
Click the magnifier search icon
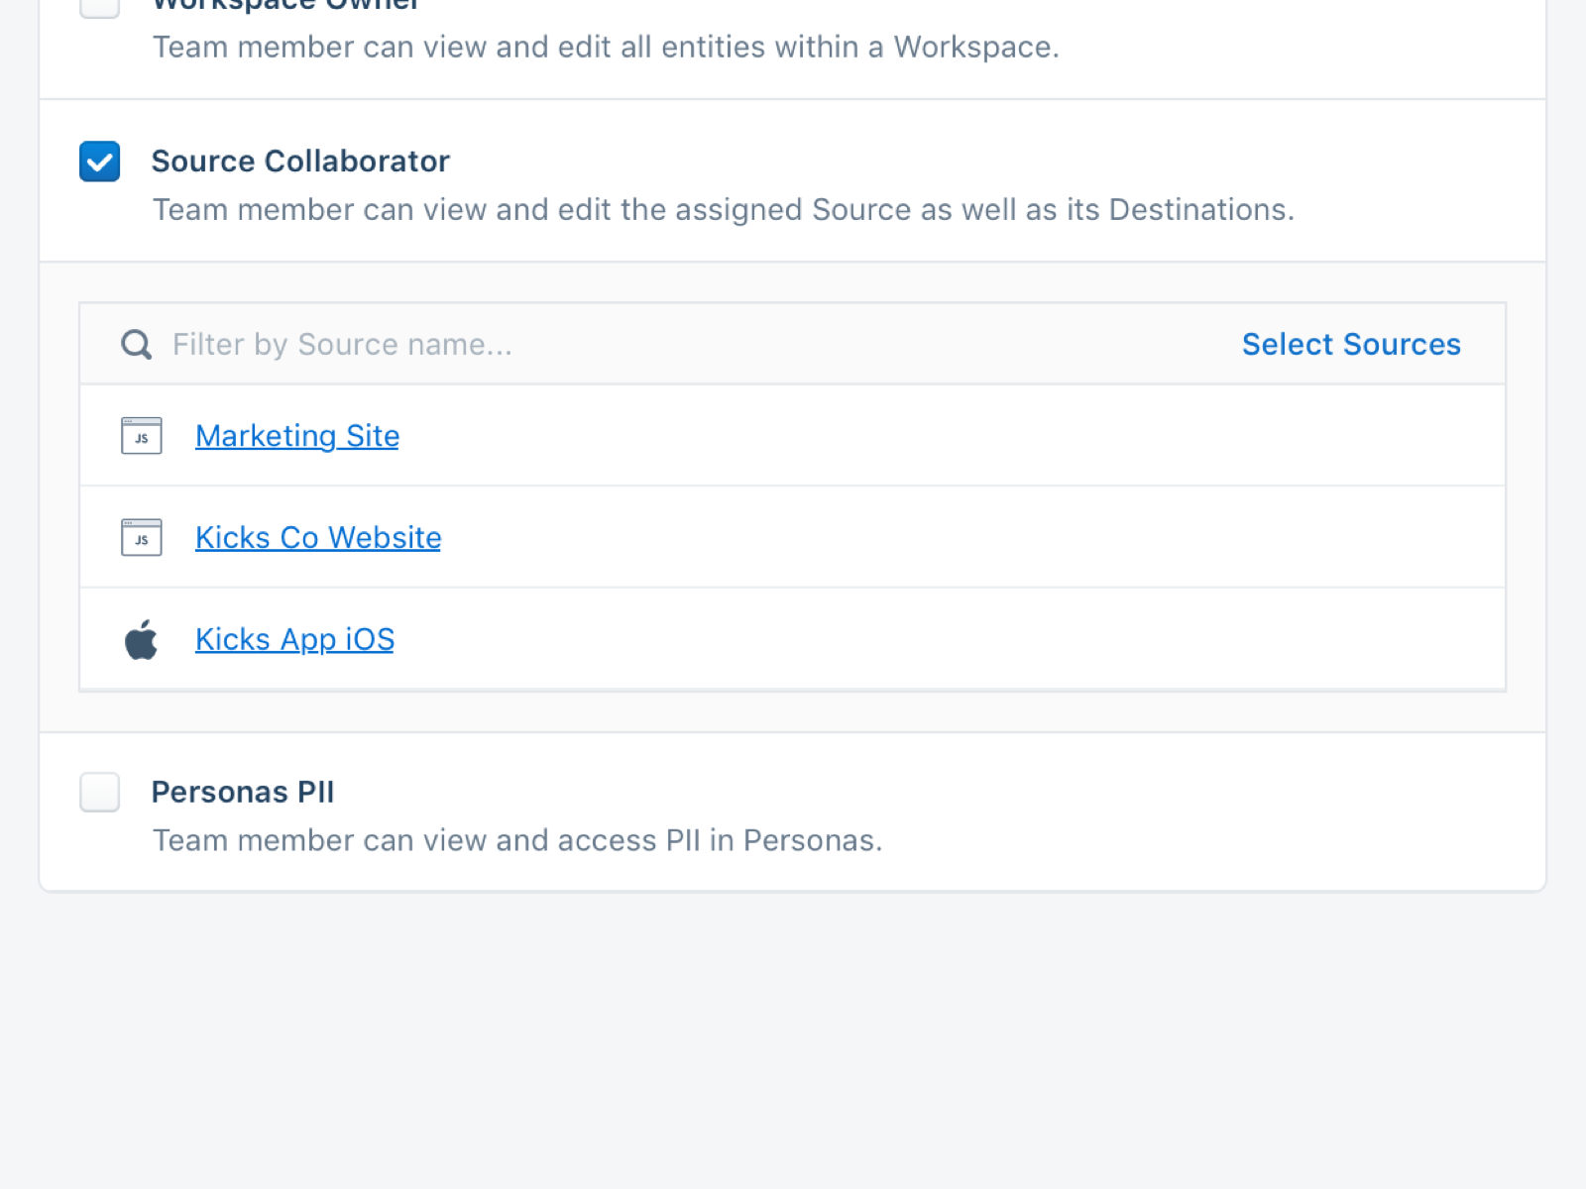click(x=136, y=345)
